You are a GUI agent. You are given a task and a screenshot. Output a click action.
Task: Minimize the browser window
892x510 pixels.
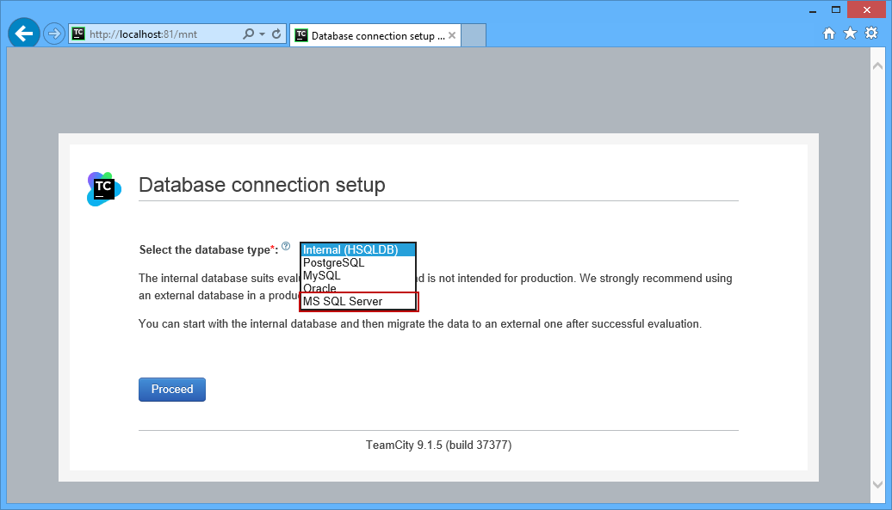pos(813,10)
